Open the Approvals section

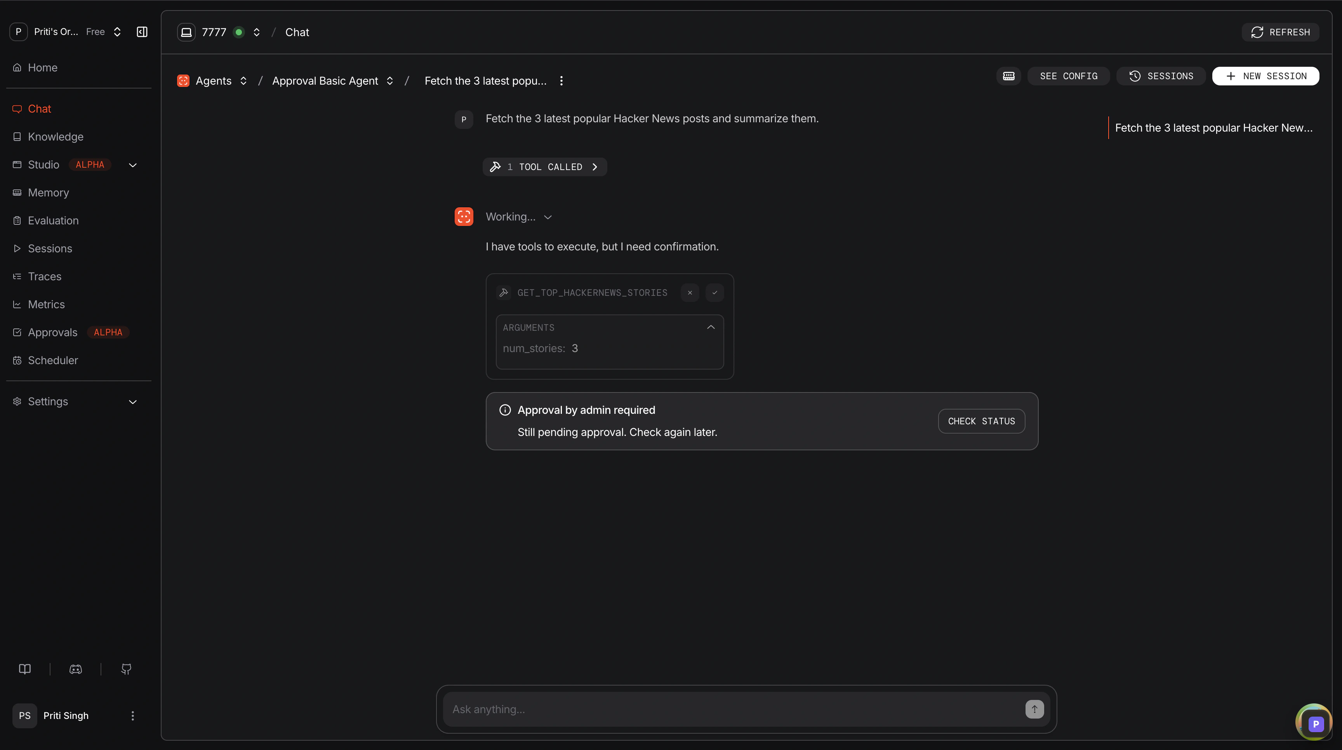pyautogui.click(x=53, y=332)
